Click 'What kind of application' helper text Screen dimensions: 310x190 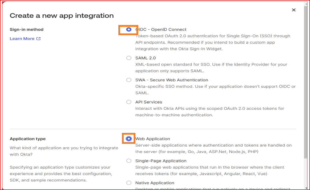coord(64,151)
